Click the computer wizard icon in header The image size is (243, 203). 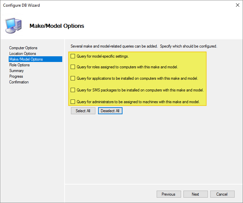pyautogui.click(x=13, y=25)
